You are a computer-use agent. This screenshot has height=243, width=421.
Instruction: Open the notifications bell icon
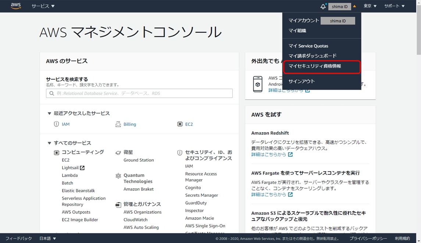click(x=323, y=6)
